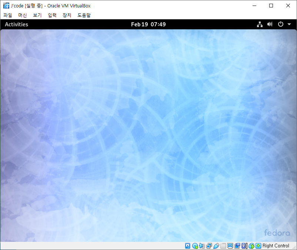Click the hard disk activity indicator
This screenshot has width=297, height=250.
[187, 246]
